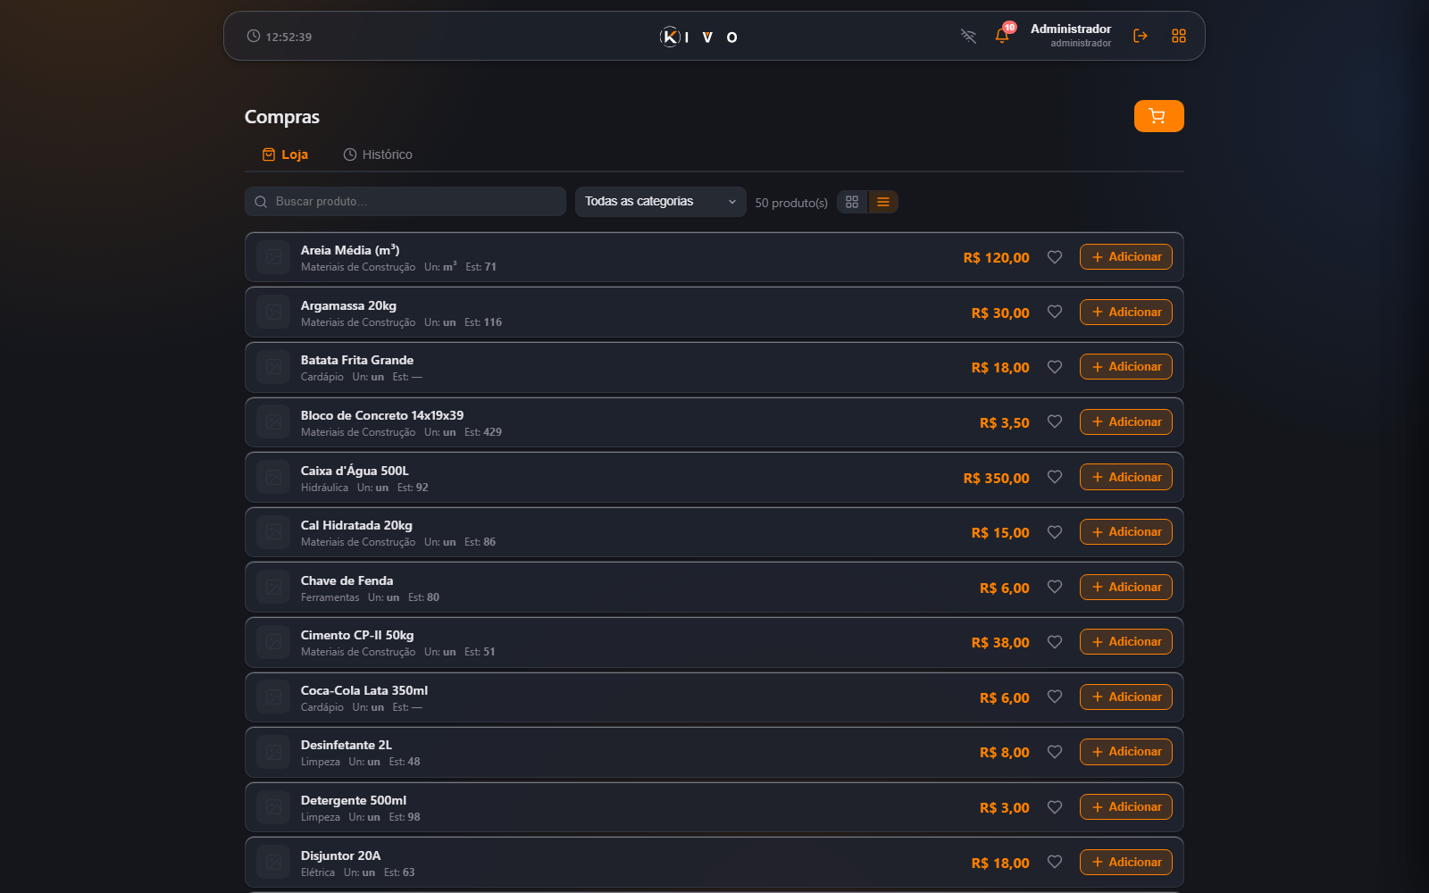Click the Administrador user name
Viewport: 1429px width, 893px height.
pos(1071,29)
